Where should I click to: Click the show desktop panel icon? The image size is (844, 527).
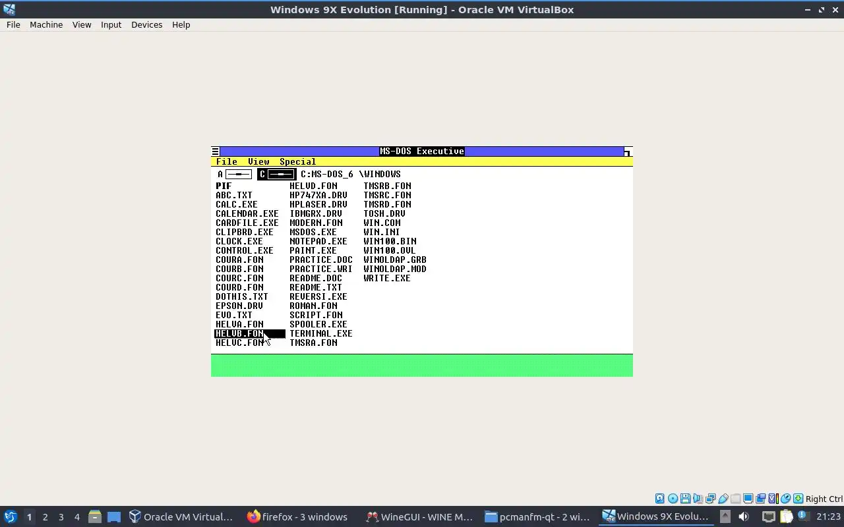[114, 516]
